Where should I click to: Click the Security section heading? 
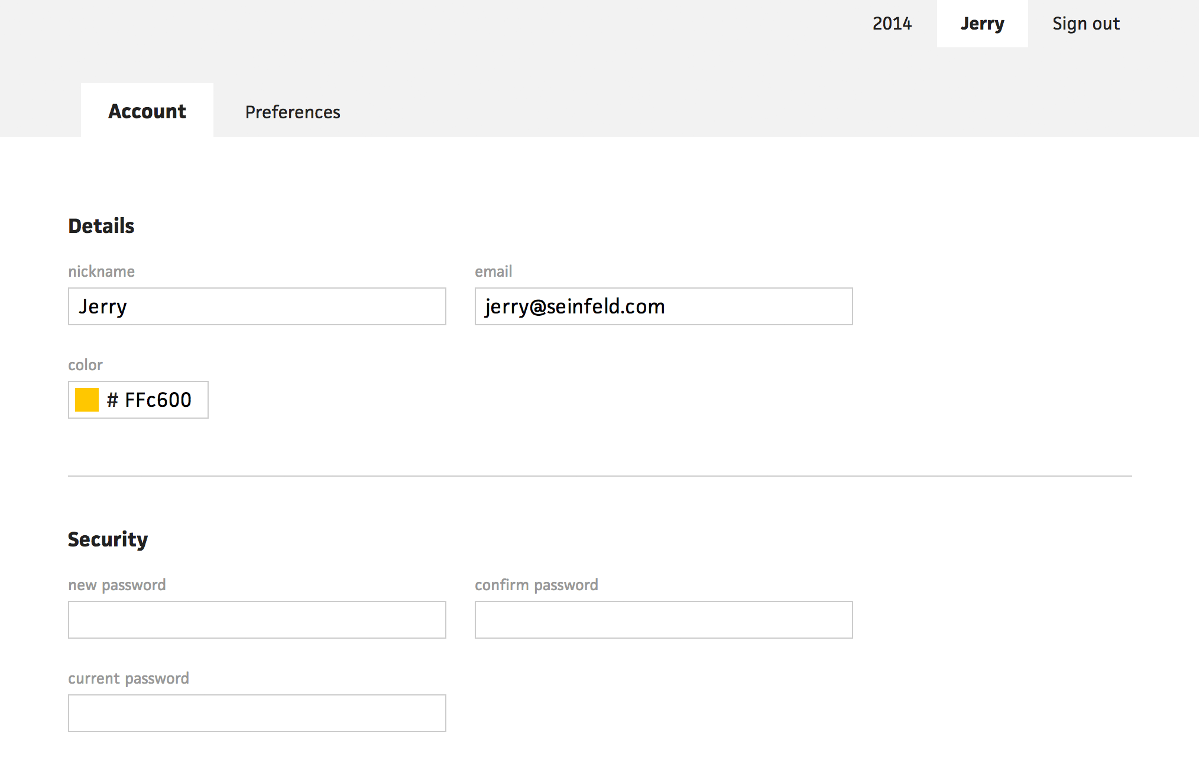(108, 539)
